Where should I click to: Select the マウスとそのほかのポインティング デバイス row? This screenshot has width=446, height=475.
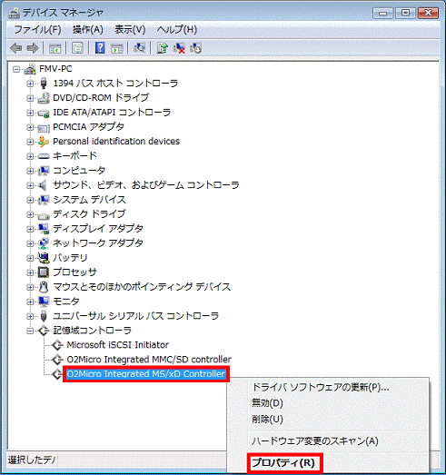tap(142, 287)
